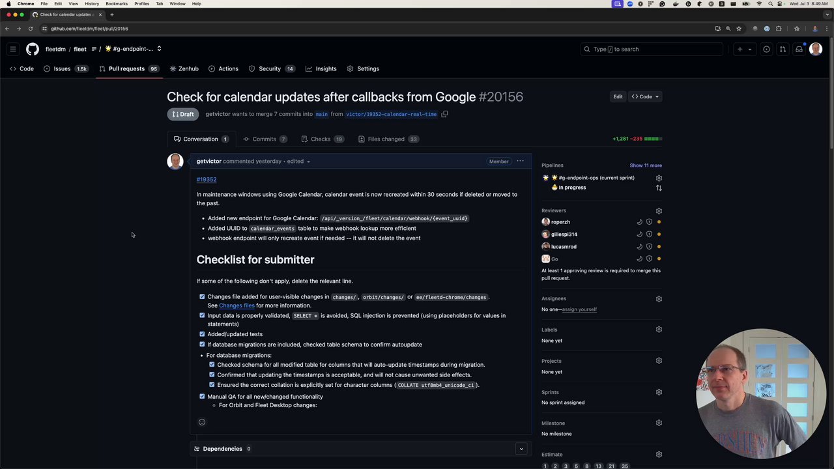
Task: Click roperzh's reviewer avatar
Action: (x=545, y=222)
